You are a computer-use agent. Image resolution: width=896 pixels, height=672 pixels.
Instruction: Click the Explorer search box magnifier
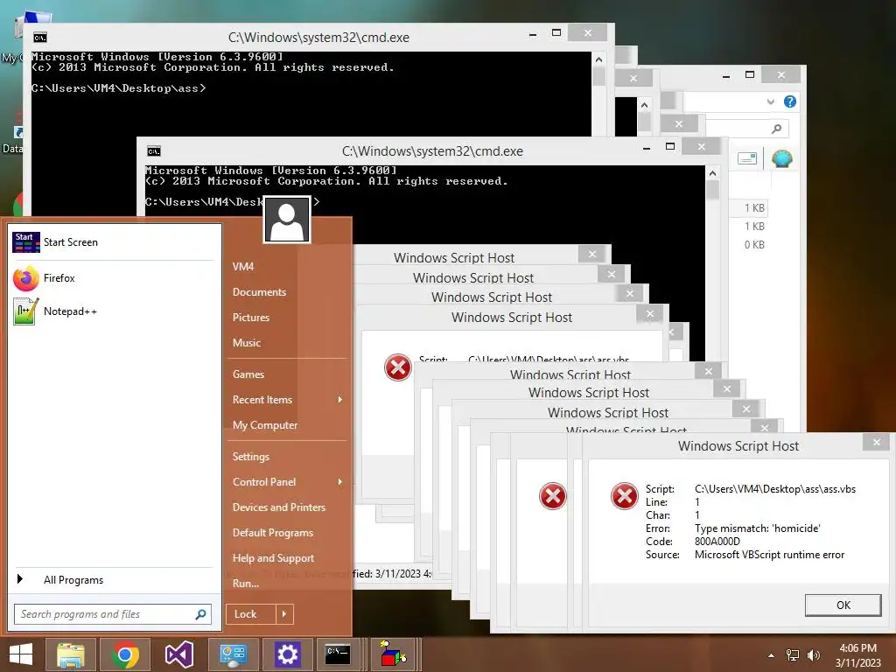pos(777,129)
